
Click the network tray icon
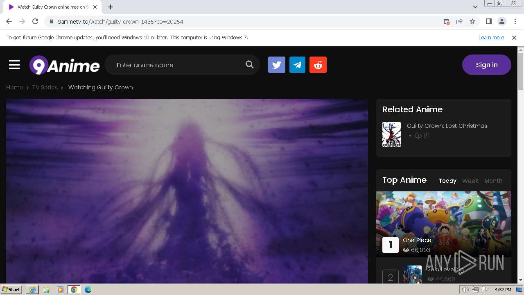click(x=475, y=290)
